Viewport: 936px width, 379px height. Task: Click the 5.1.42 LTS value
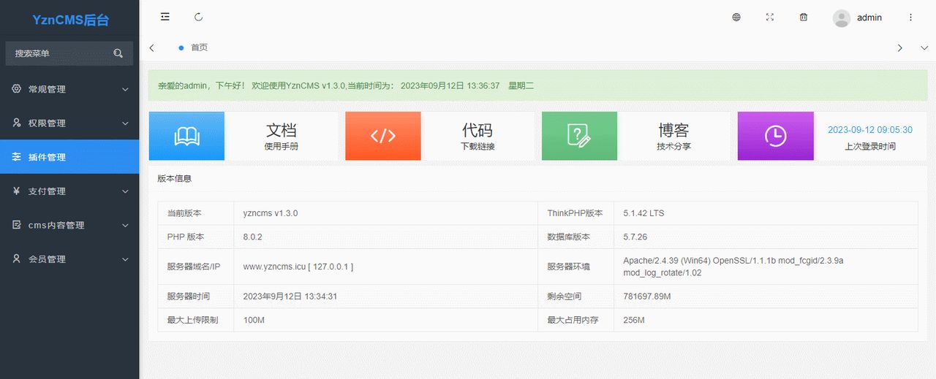tap(643, 213)
